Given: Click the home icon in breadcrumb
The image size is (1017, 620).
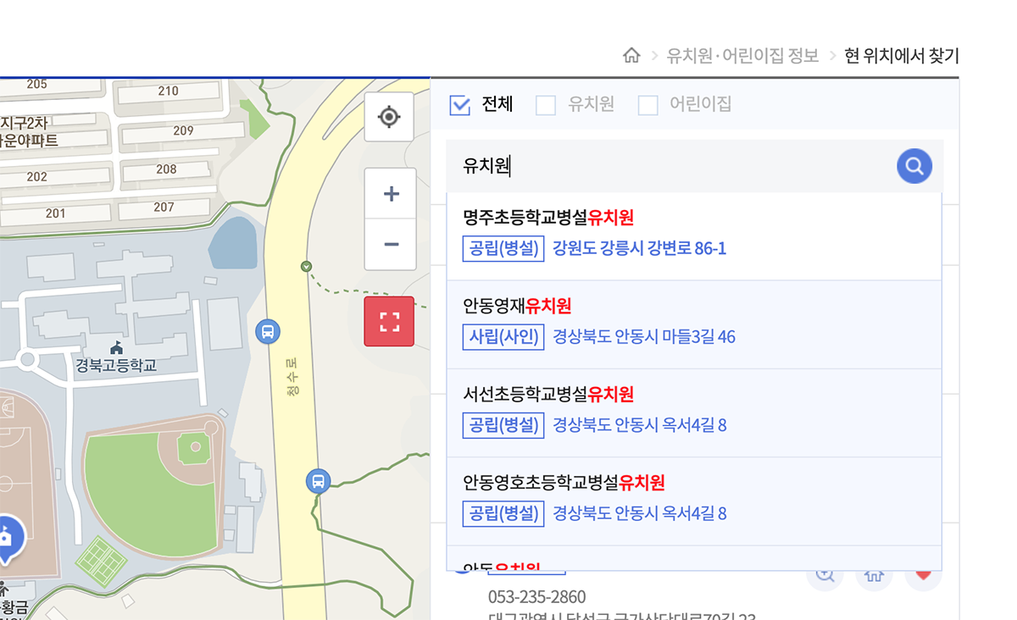Looking at the screenshot, I should [631, 56].
